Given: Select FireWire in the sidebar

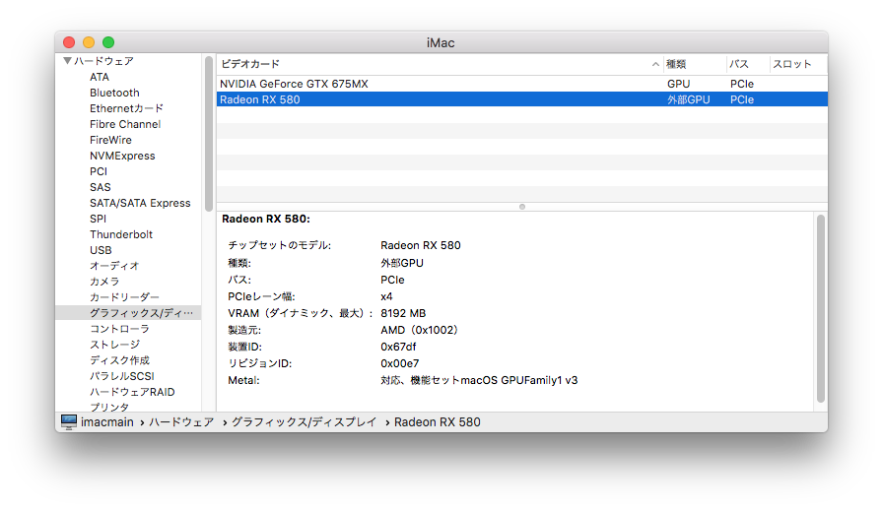Looking at the screenshot, I should pos(110,140).
